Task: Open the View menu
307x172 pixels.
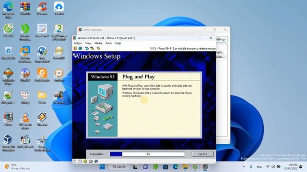Action: pyautogui.click(x=88, y=43)
